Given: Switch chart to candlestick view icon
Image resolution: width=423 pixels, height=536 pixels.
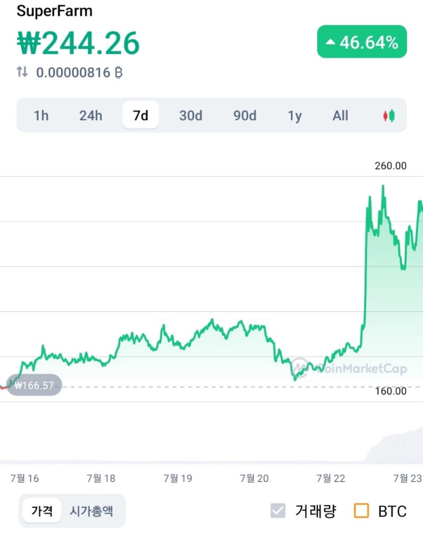Looking at the screenshot, I should (389, 116).
